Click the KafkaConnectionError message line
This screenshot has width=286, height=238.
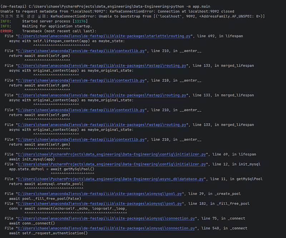click(x=107, y=11)
